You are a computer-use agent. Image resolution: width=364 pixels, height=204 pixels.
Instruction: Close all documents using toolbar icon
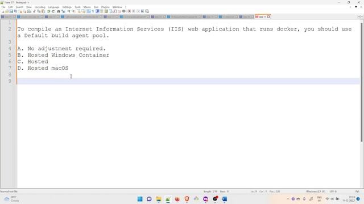pos(25,11)
